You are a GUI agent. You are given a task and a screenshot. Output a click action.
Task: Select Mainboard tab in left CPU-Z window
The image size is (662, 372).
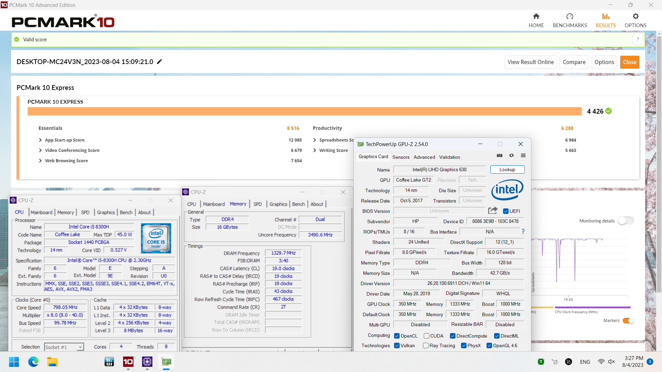pos(42,212)
